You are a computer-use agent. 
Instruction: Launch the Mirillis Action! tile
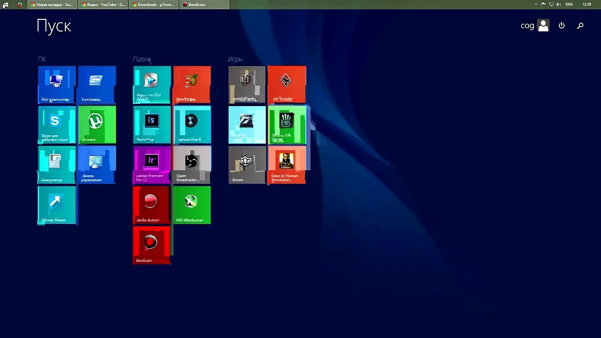tap(152, 205)
